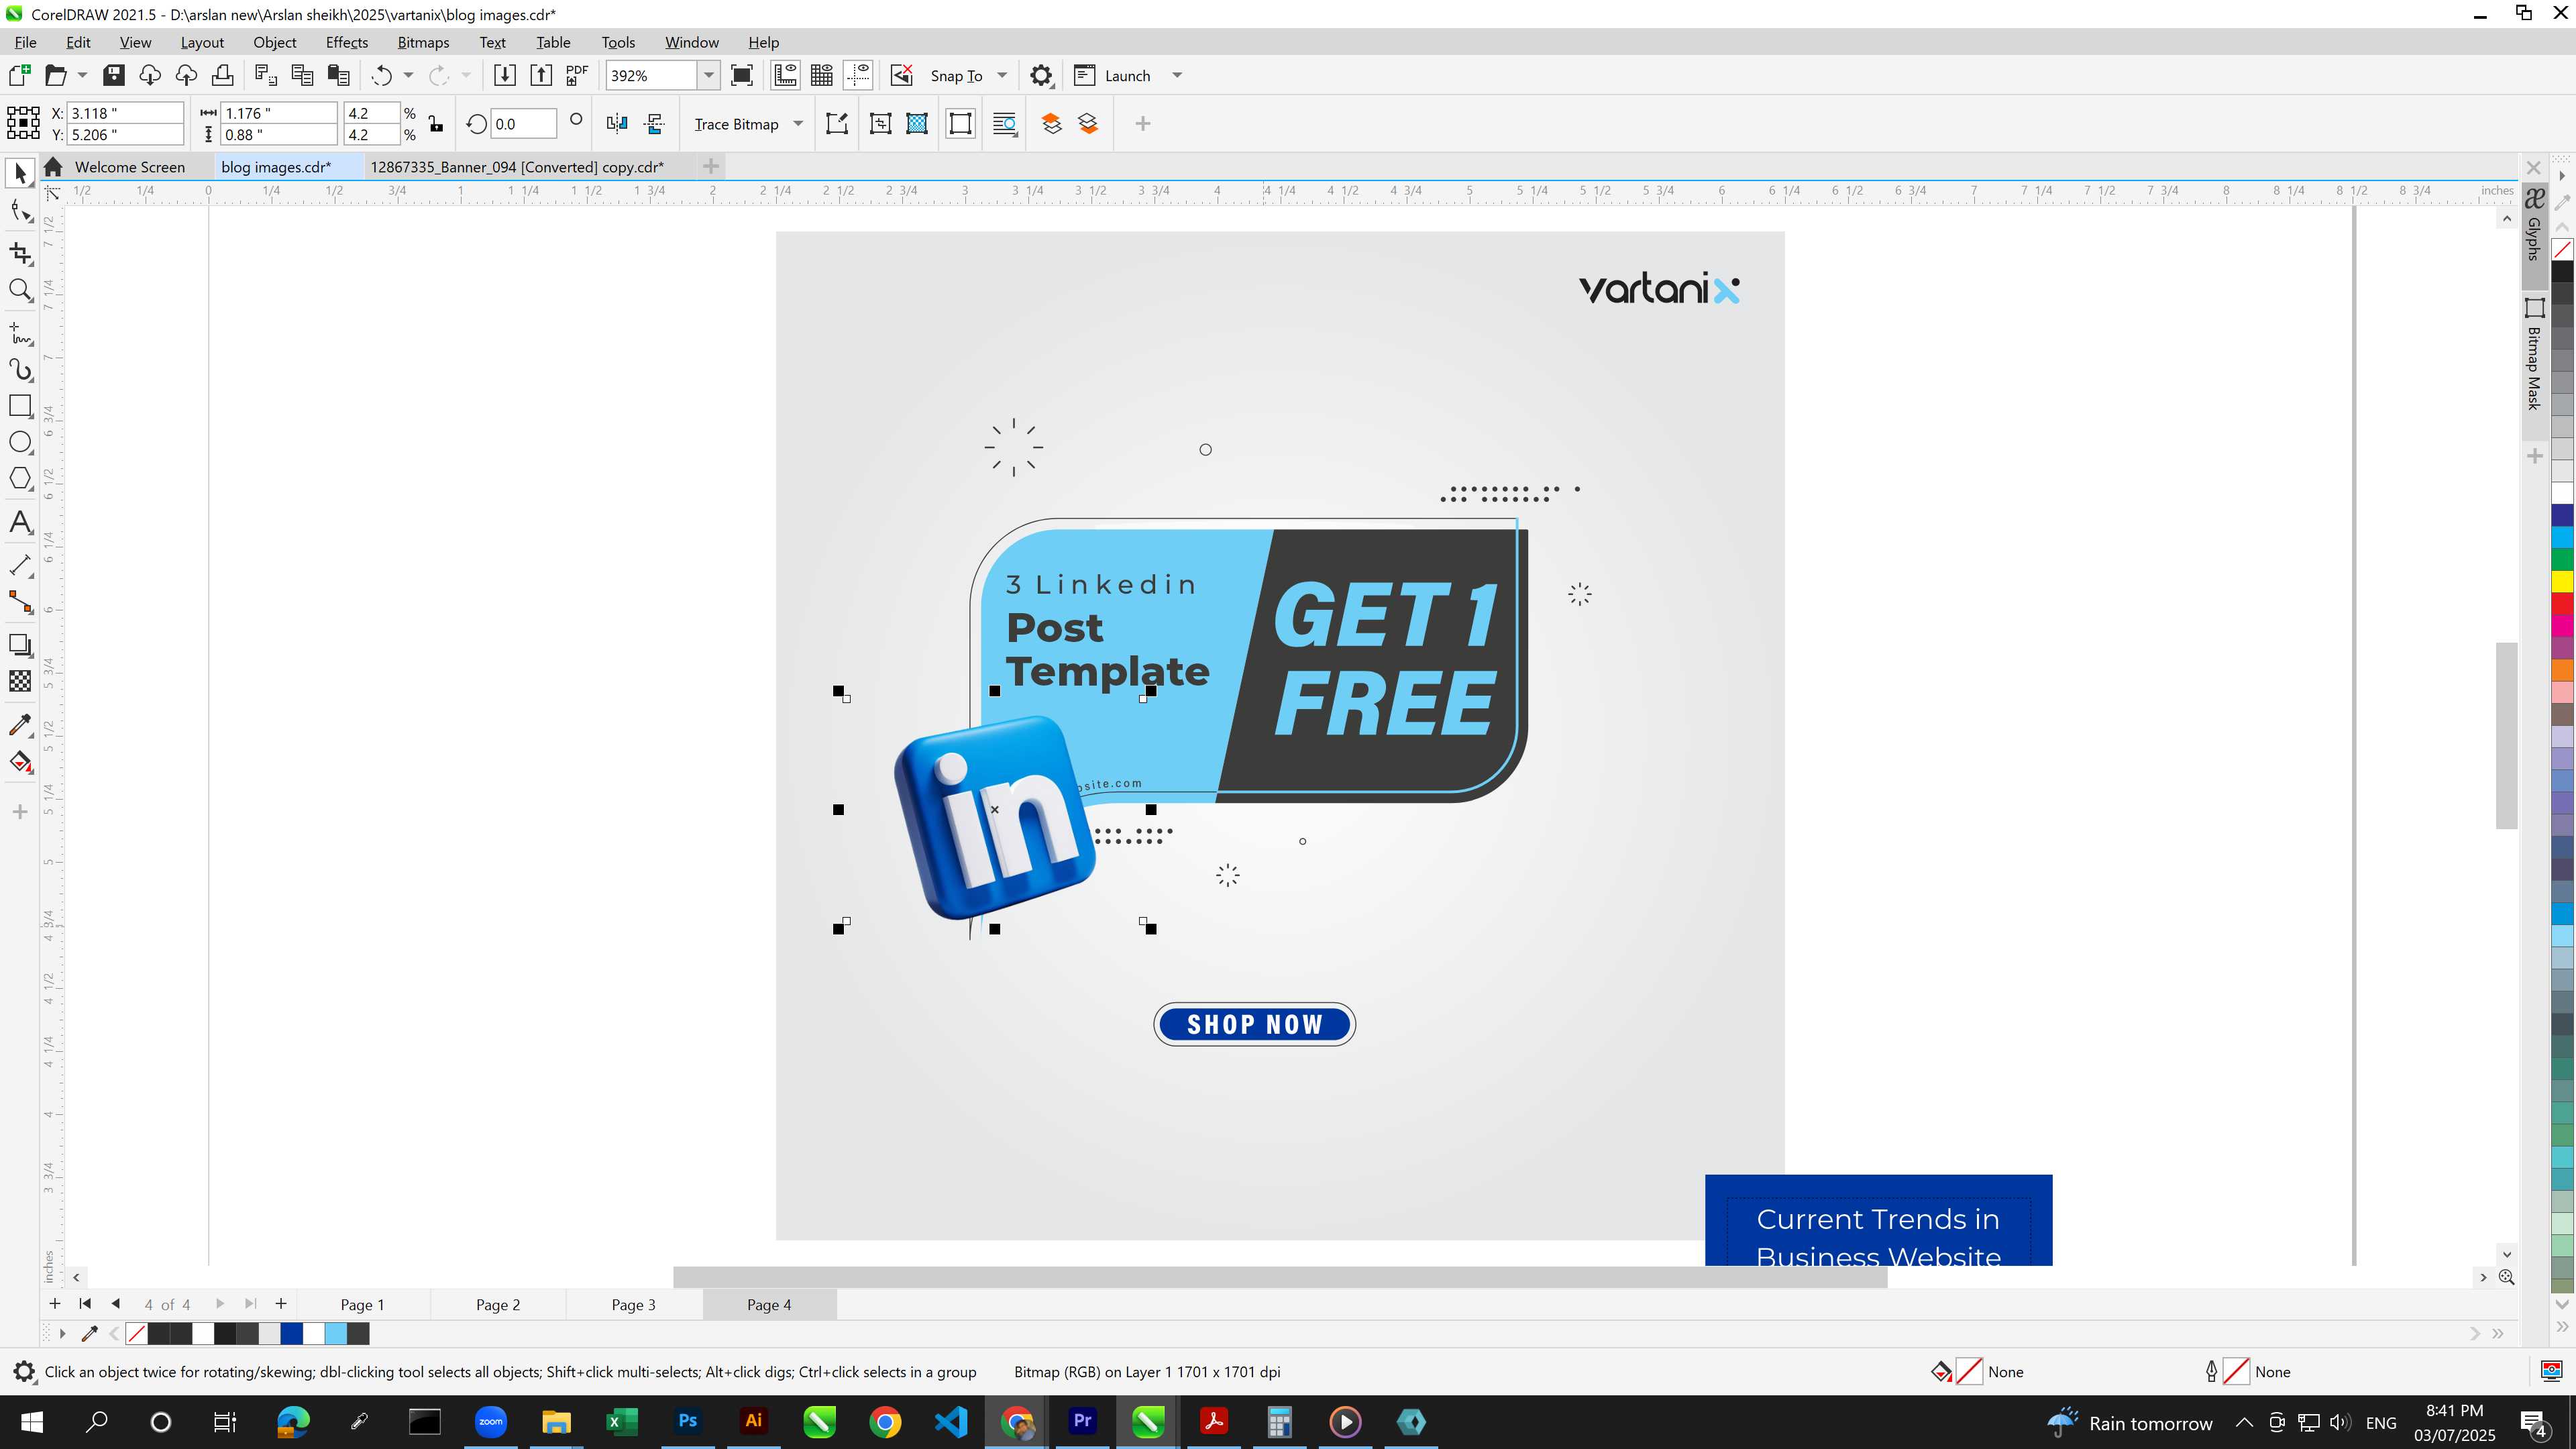Select the Polygon tool
The image size is (2576, 1449).
point(20,478)
